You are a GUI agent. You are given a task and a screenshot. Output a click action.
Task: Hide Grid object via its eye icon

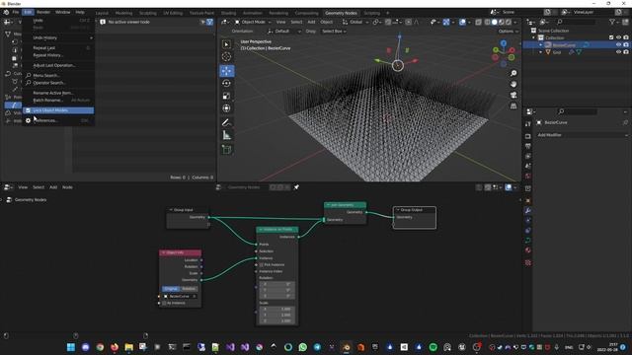click(x=619, y=52)
